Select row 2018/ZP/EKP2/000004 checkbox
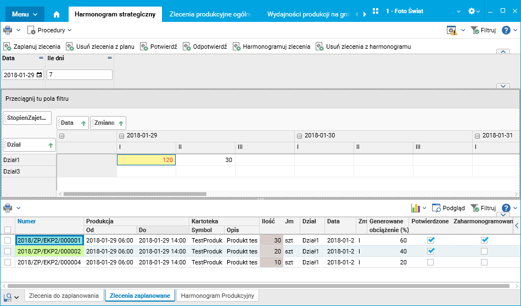This screenshot has width=521, height=306. coord(8,262)
